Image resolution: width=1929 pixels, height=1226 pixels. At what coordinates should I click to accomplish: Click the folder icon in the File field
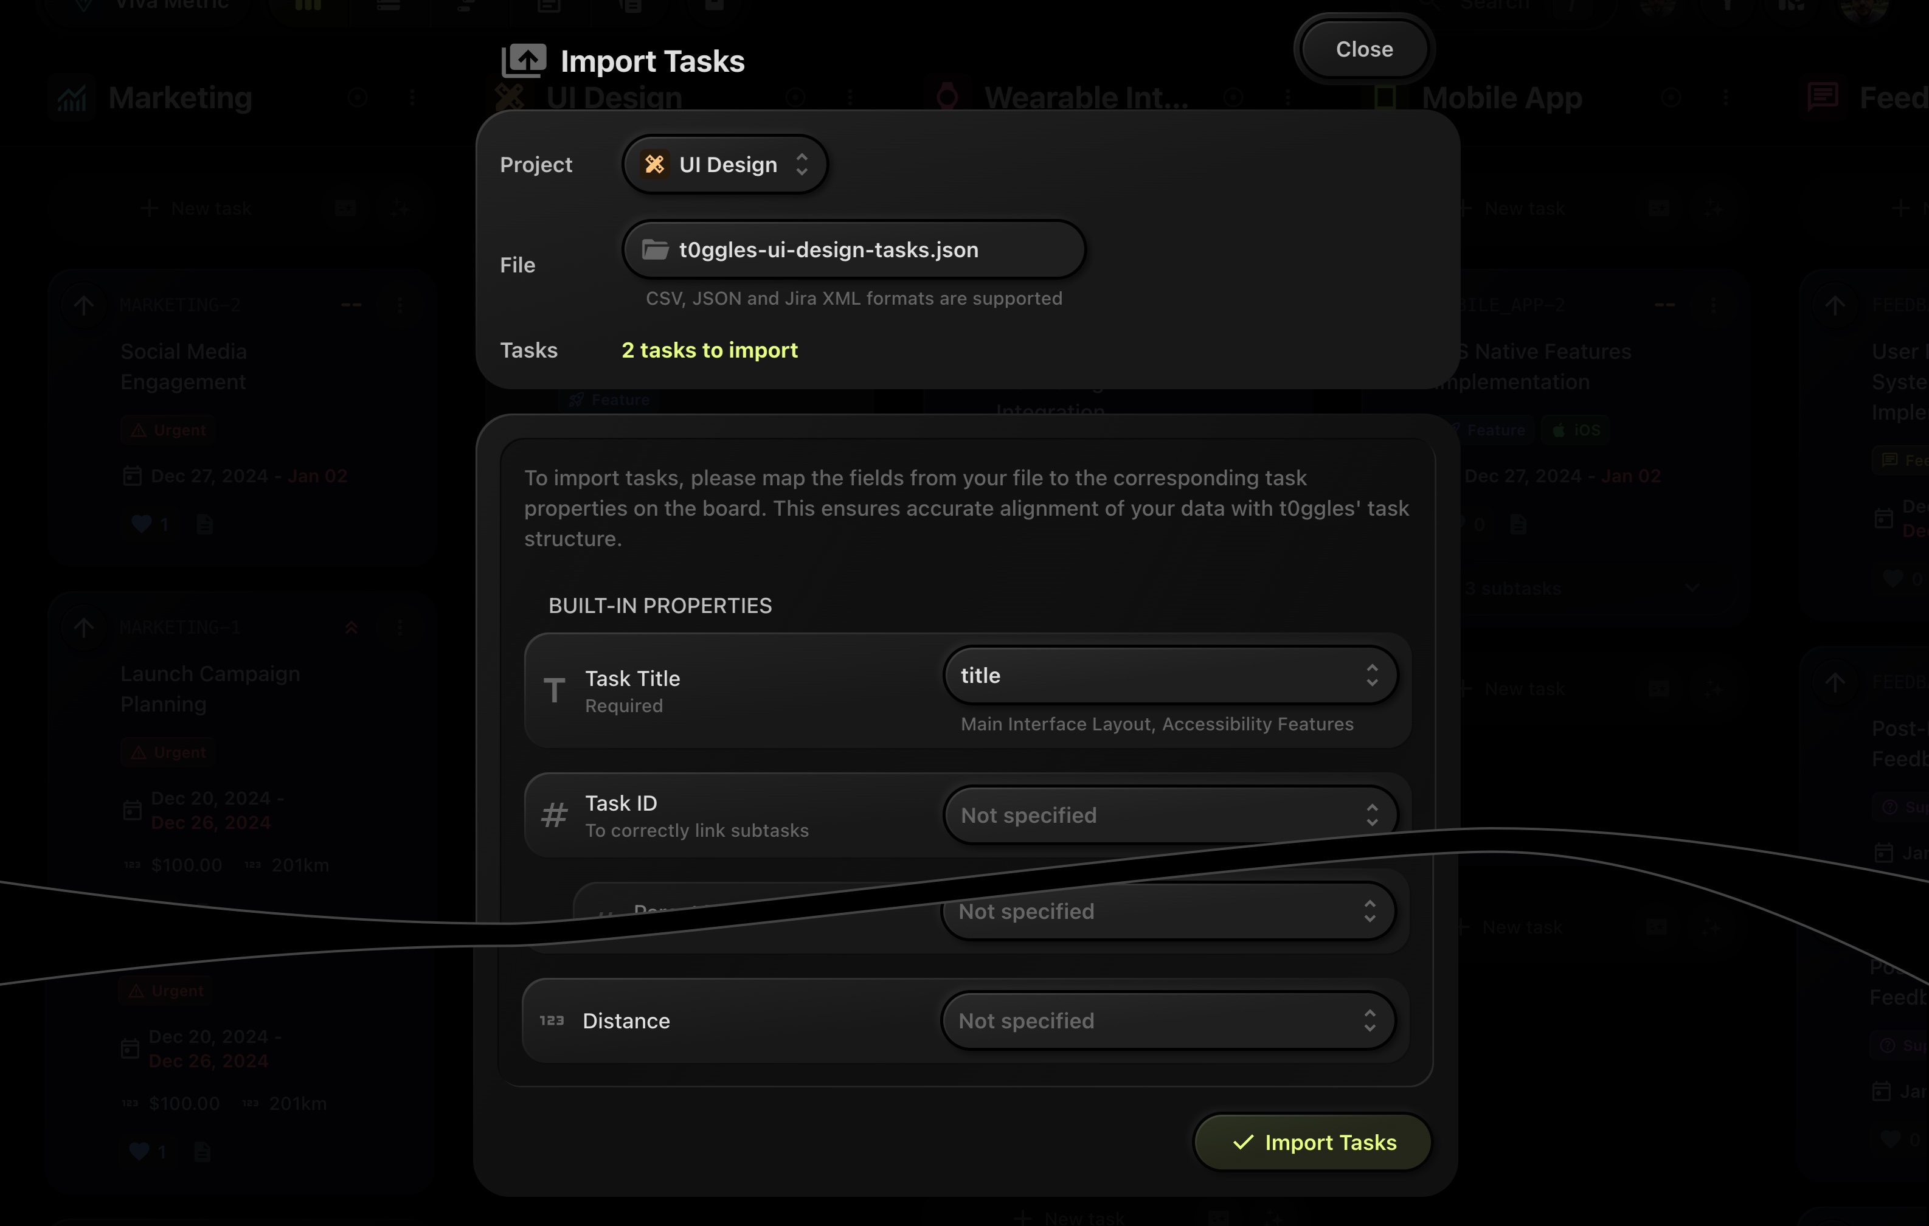tap(656, 250)
